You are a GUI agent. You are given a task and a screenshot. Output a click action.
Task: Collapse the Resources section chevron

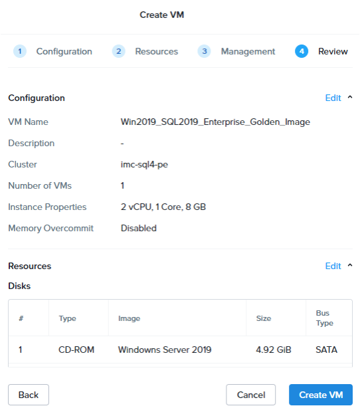pyautogui.click(x=350, y=265)
